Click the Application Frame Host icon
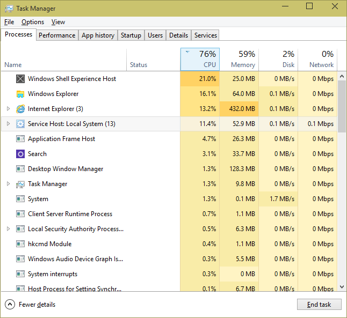This screenshot has height=318, width=347. pos(20,139)
